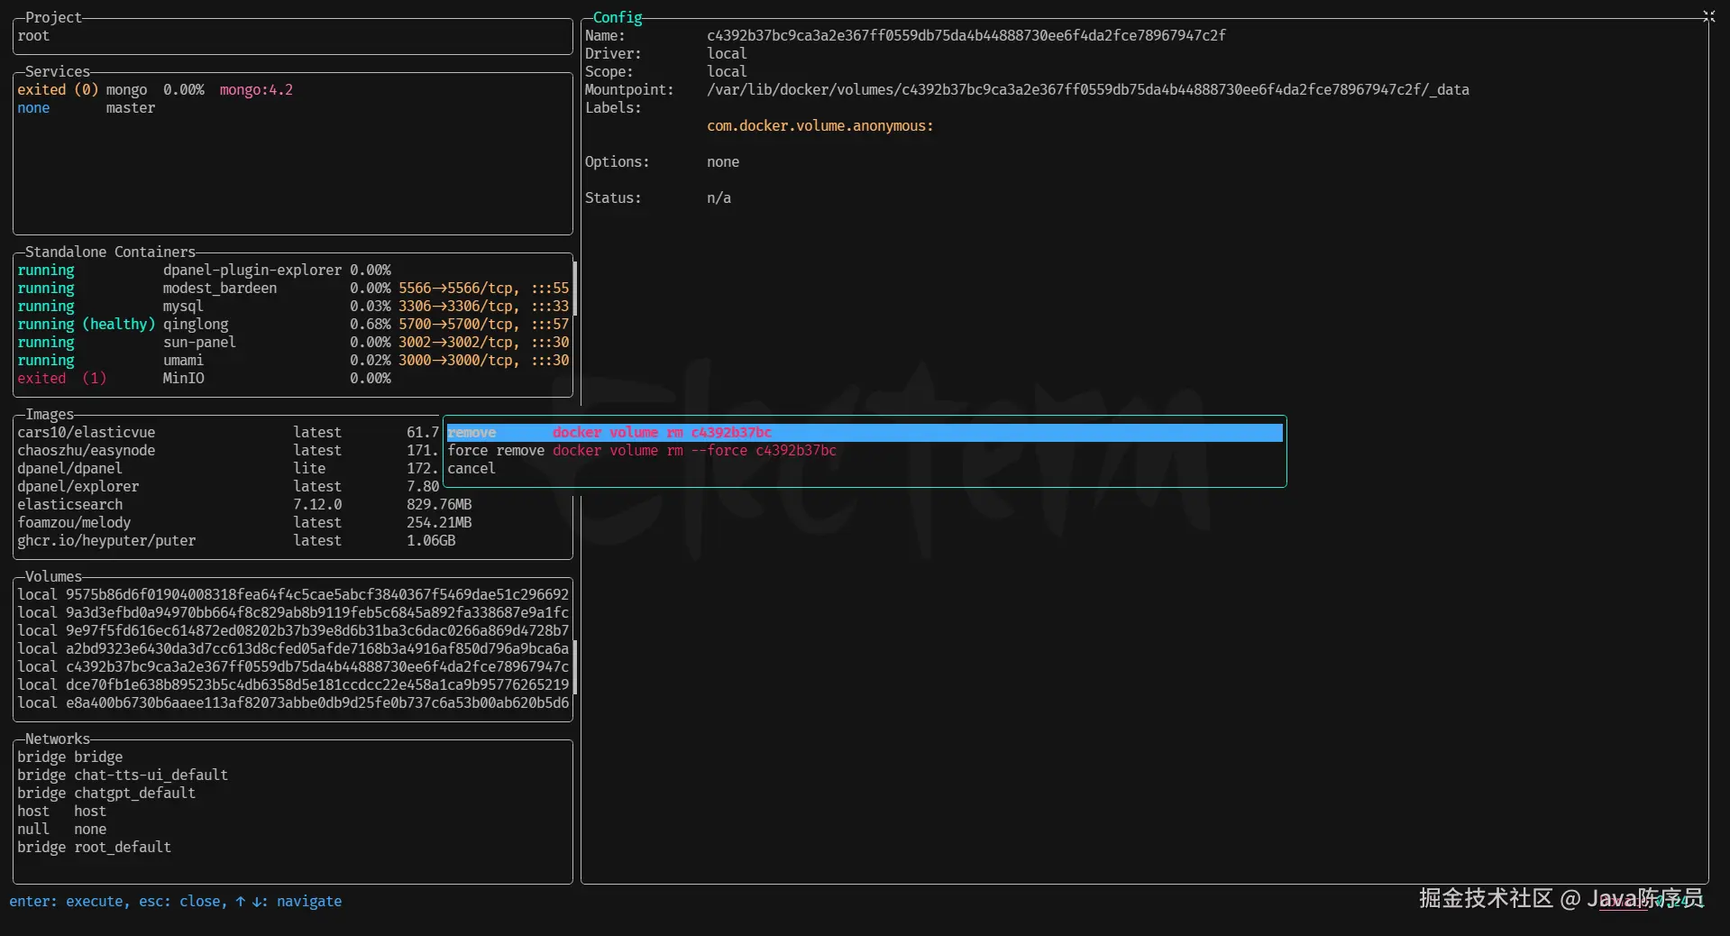
Task: Pick the exited MinIO container
Action: pyautogui.click(x=183, y=379)
